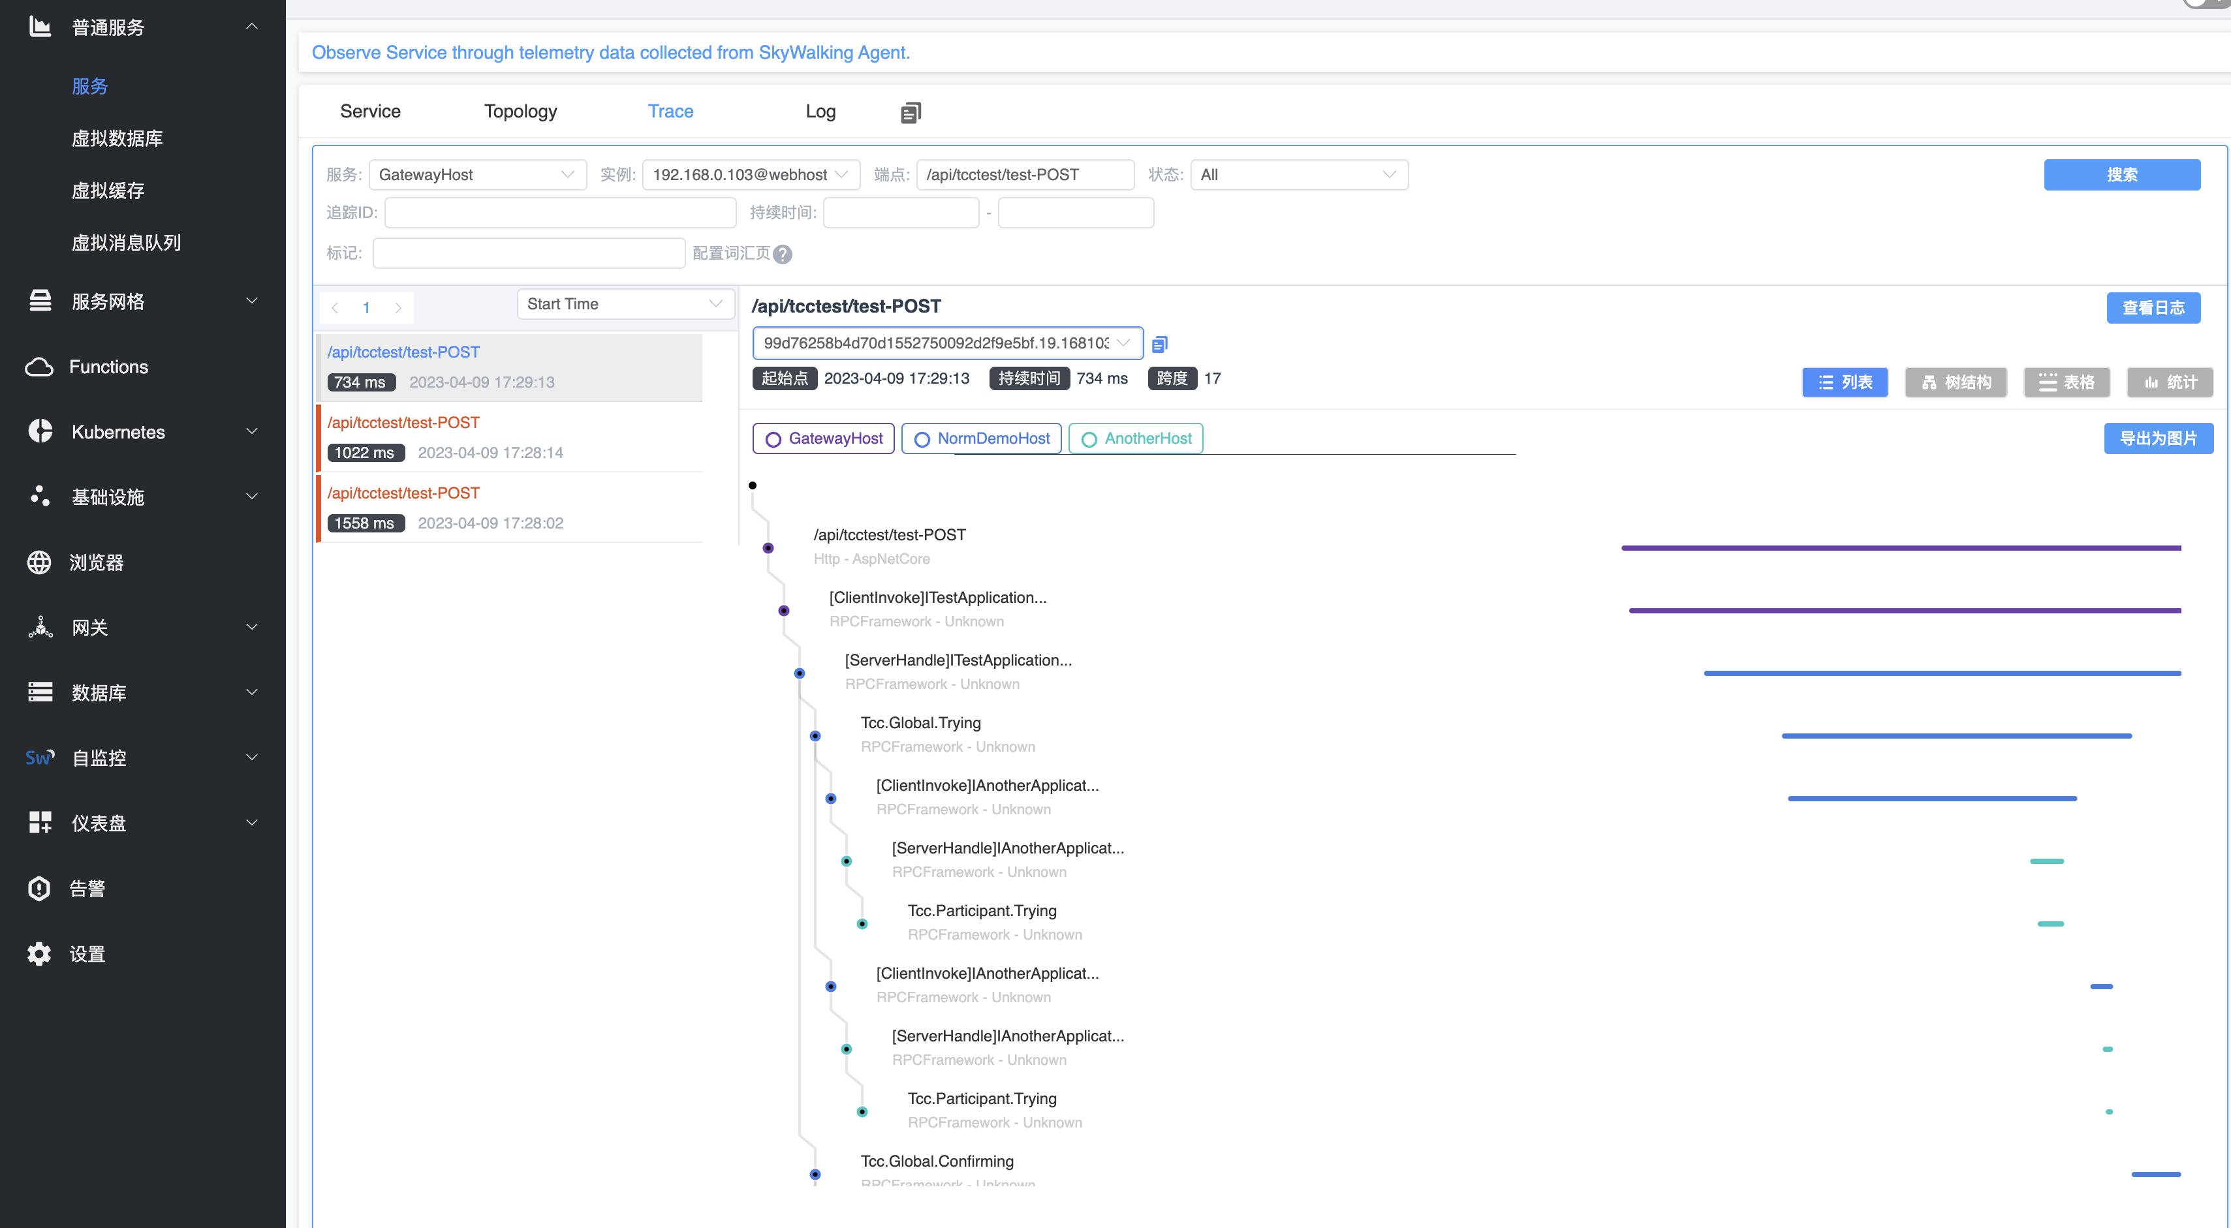Switch to the Log tab

[x=820, y=112]
